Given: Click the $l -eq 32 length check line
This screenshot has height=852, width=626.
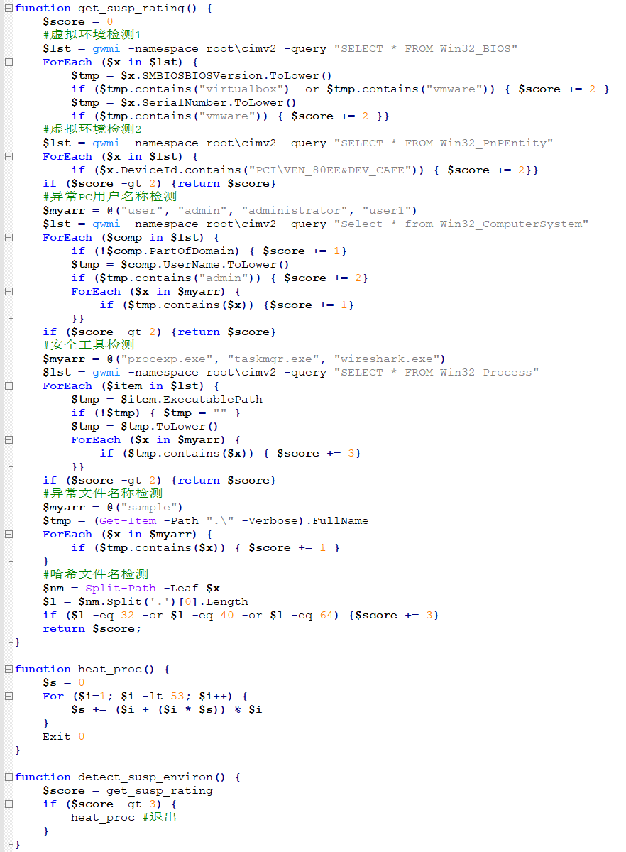Looking at the screenshot, I should pos(241,615).
